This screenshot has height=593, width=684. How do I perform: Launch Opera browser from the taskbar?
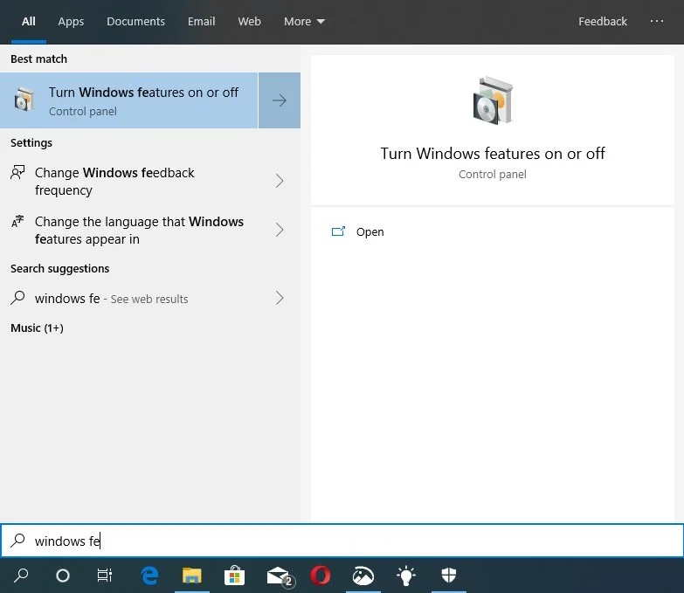pyautogui.click(x=321, y=576)
